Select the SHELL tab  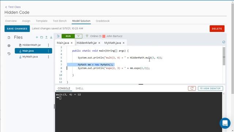79,88
